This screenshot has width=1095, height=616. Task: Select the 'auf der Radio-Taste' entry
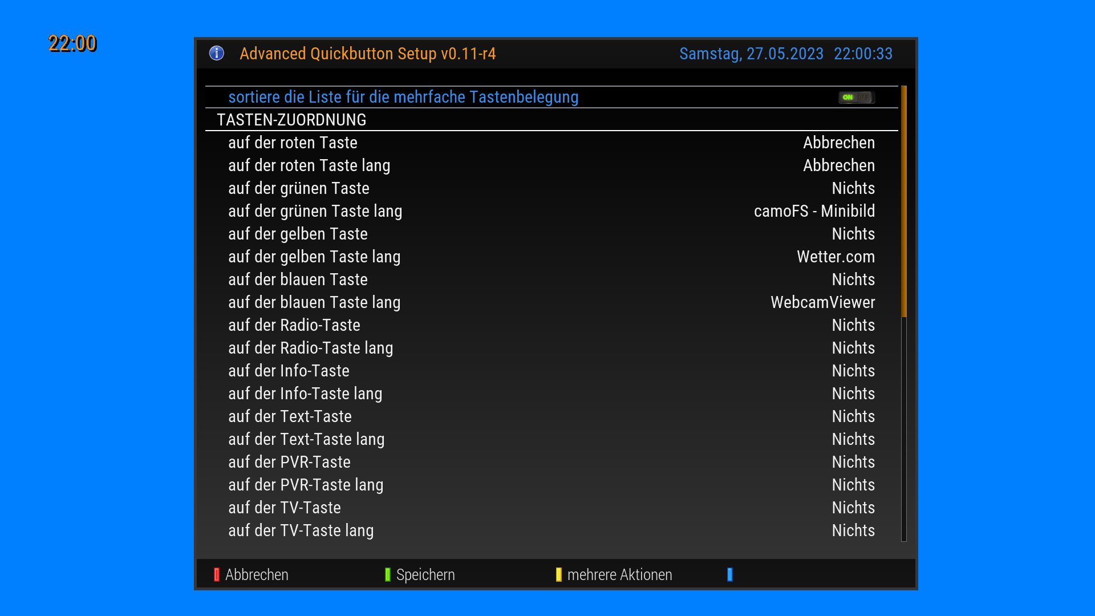[294, 325]
